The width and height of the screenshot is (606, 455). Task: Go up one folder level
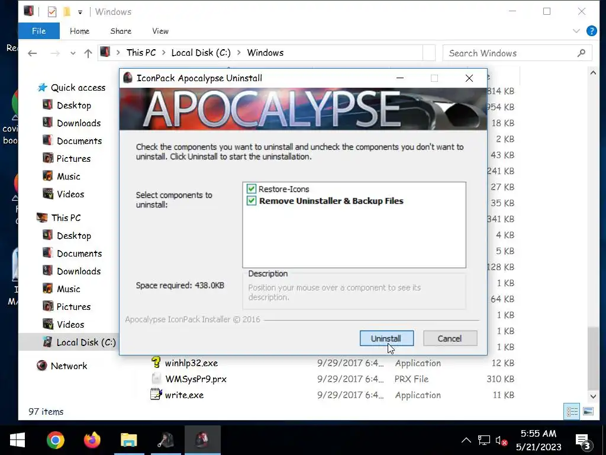pos(88,53)
